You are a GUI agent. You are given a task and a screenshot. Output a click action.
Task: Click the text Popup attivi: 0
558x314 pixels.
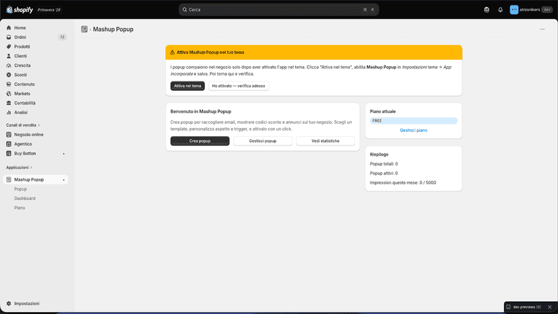[383, 173]
